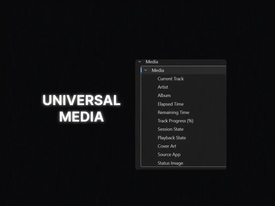Screen dimensions: 275x206
Task: Select the Cover Art item
Action: [x=167, y=146]
